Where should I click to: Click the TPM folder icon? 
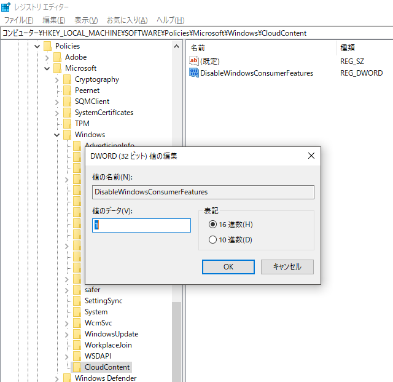click(x=67, y=124)
